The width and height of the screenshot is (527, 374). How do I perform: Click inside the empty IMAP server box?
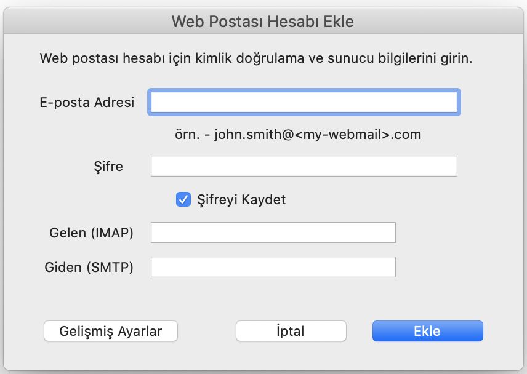click(273, 232)
